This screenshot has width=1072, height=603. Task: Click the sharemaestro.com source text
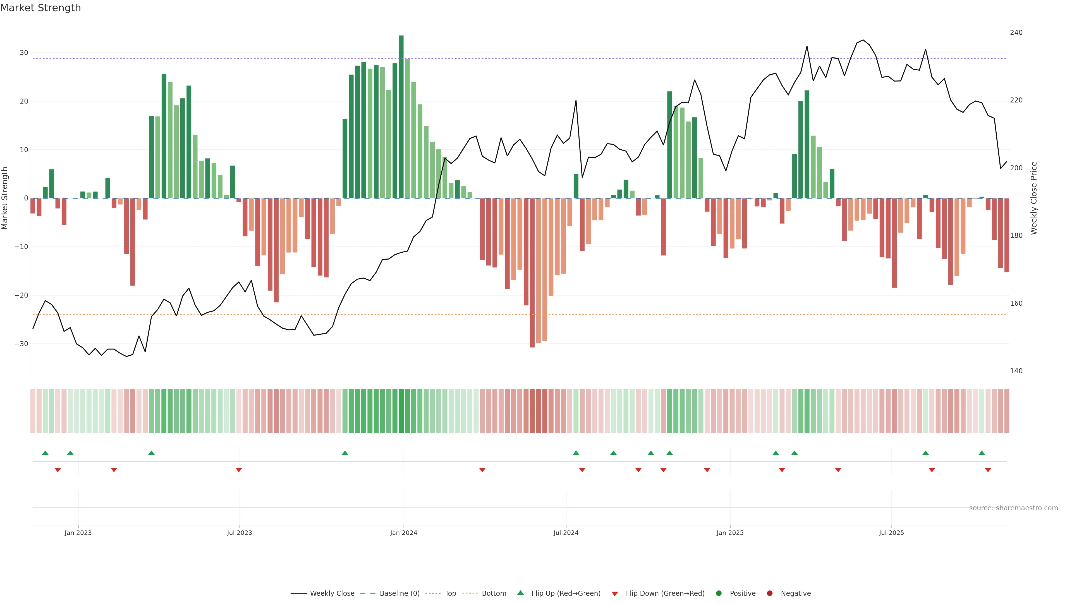click(1013, 508)
